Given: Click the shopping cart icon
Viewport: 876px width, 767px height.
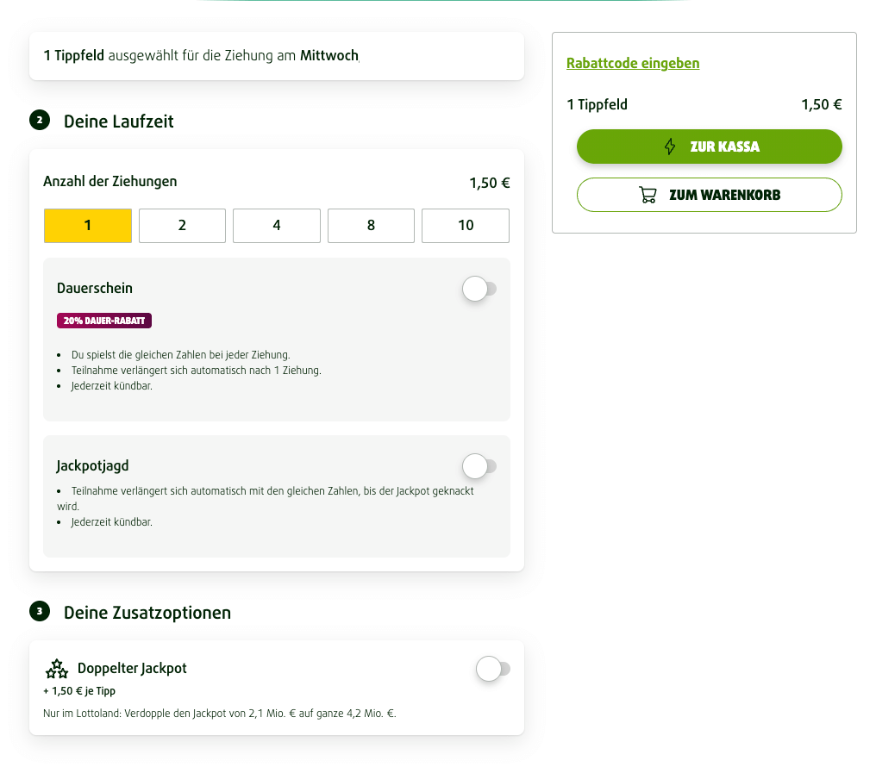Looking at the screenshot, I should 648,195.
